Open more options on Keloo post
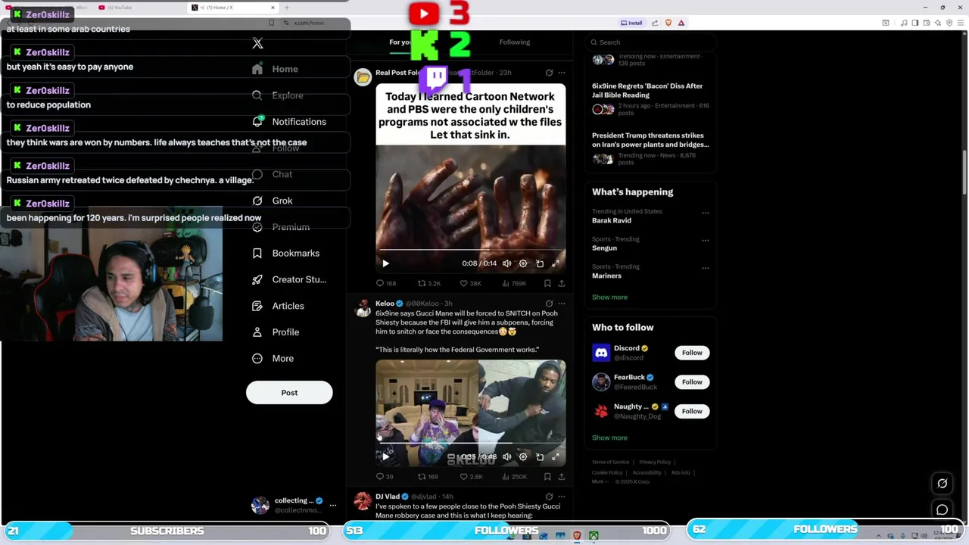The width and height of the screenshot is (969, 545). click(561, 304)
